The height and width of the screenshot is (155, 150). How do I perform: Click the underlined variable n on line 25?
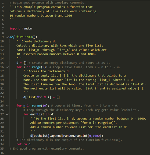24,106
